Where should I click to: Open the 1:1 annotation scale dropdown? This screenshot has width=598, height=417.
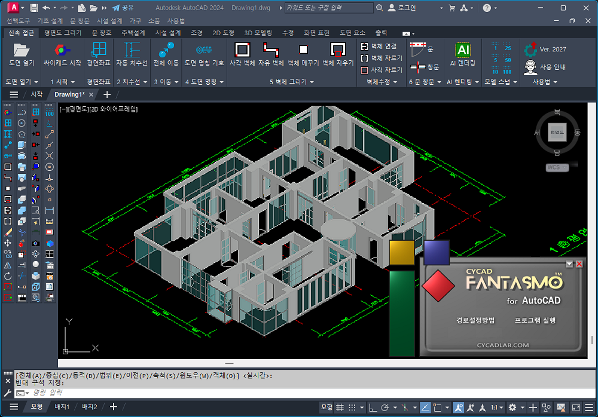click(x=498, y=407)
